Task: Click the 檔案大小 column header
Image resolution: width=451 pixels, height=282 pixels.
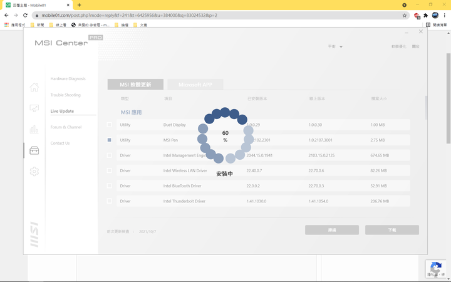Action: pyautogui.click(x=379, y=99)
